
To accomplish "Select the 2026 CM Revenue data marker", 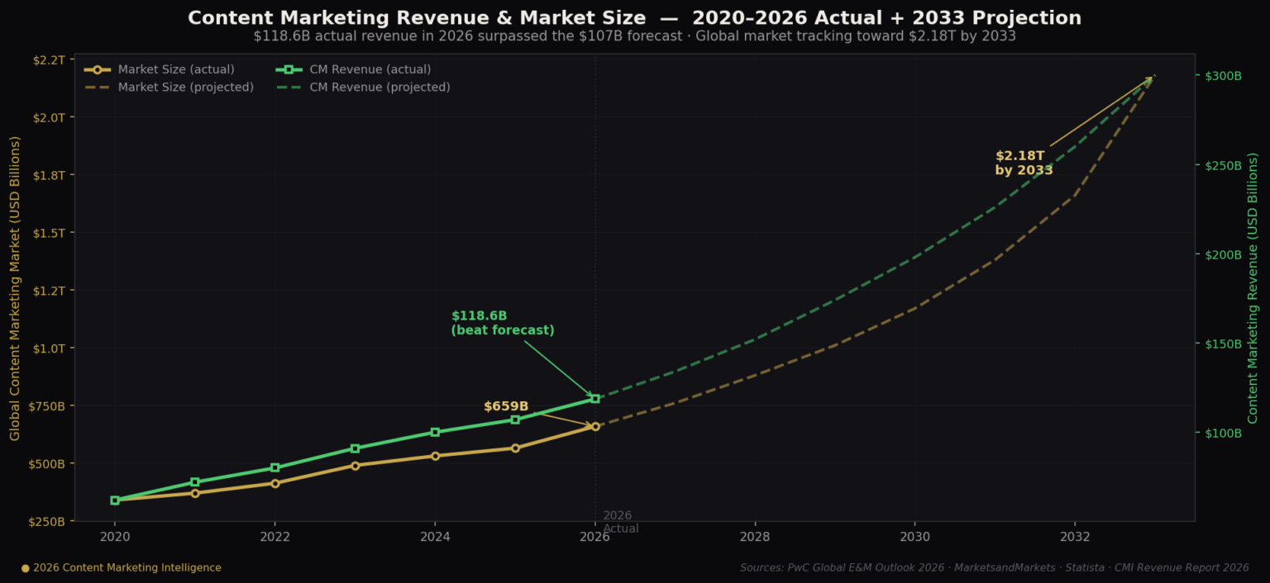I will 595,399.
